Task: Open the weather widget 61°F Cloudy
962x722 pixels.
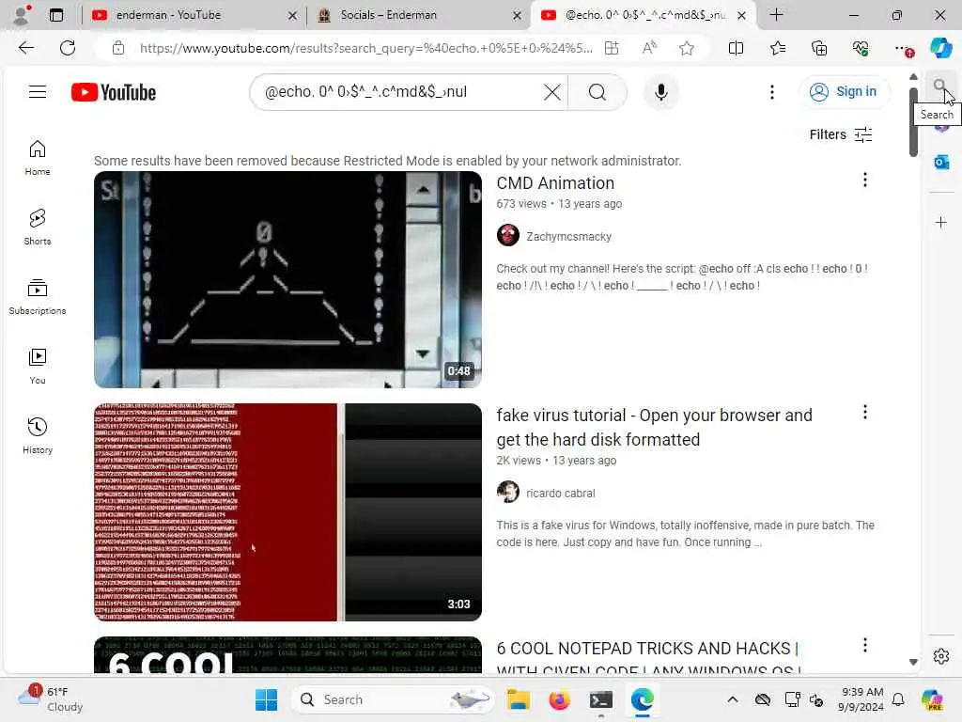Action: click(x=51, y=699)
